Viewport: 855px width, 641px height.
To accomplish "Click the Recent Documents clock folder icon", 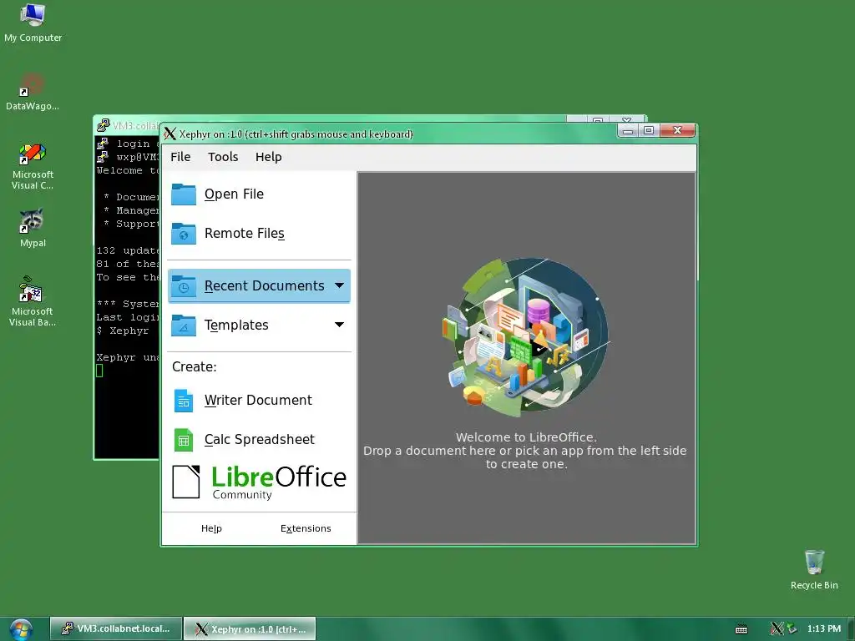I will 184,285.
